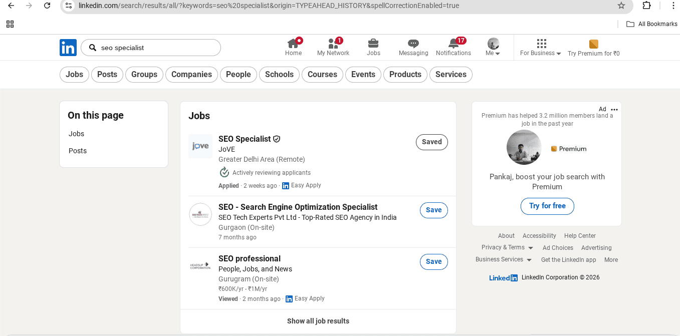Screen dimensions: 680x336
Task: Click the More footer link
Action: [611, 260]
